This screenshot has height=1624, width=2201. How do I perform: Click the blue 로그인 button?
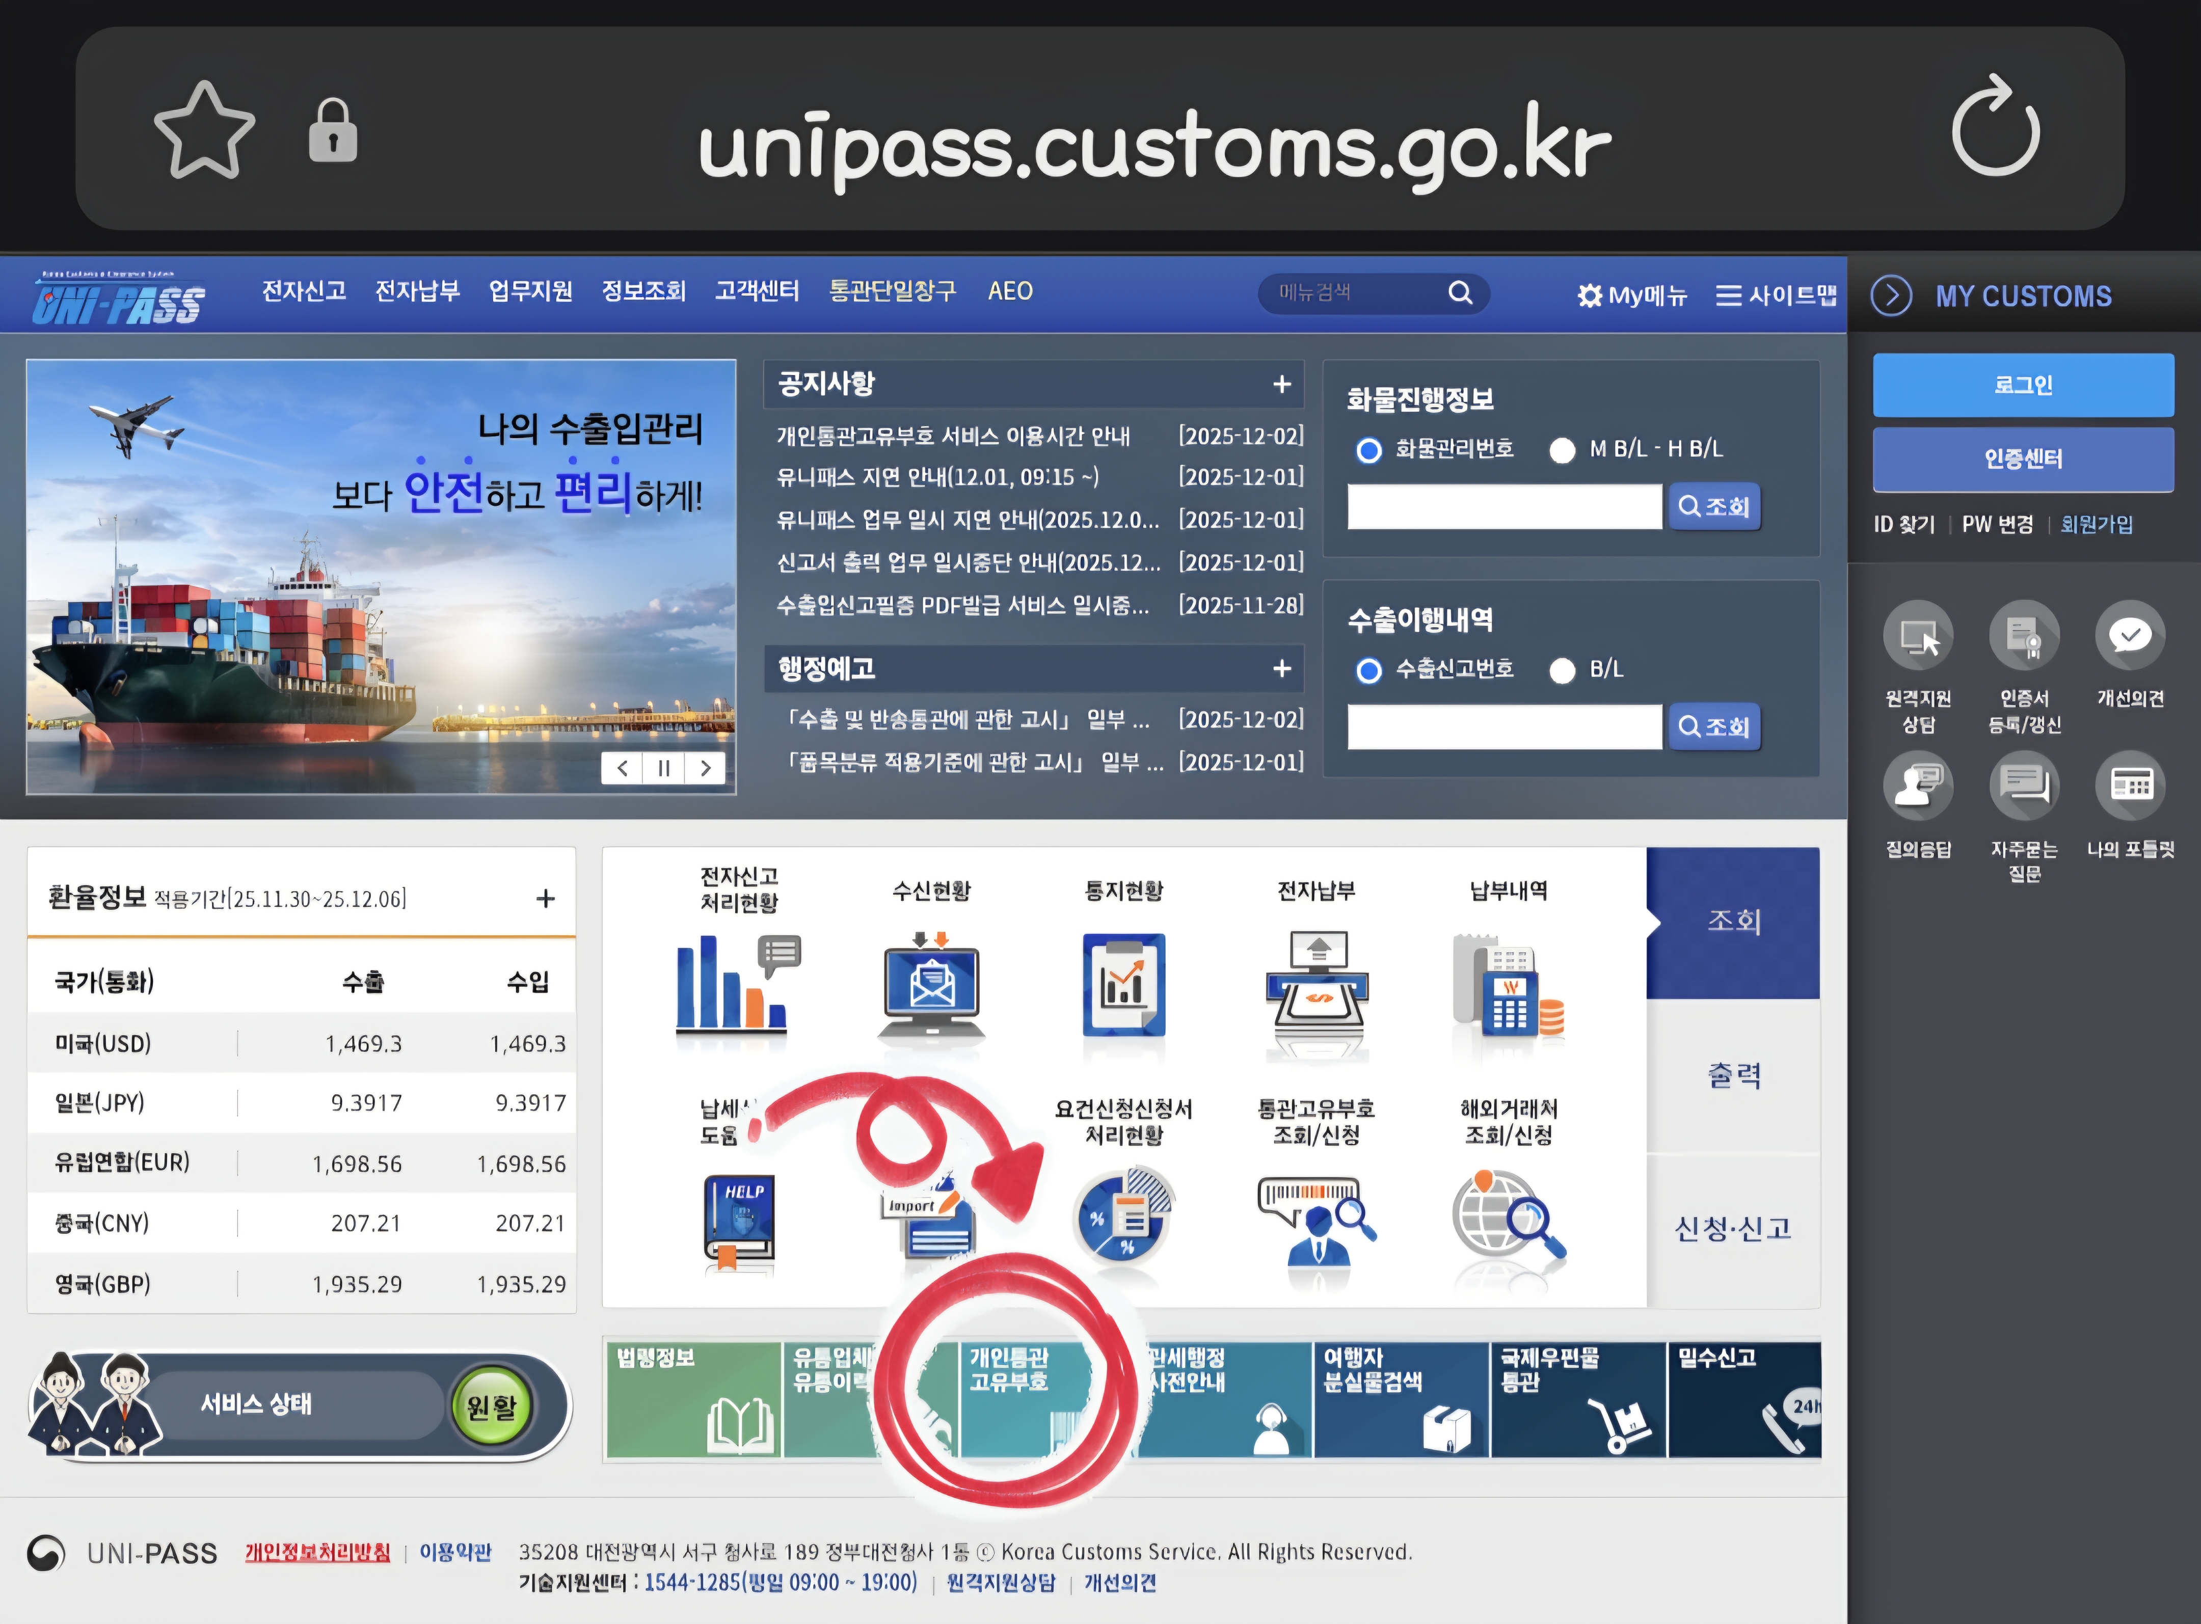point(2022,385)
